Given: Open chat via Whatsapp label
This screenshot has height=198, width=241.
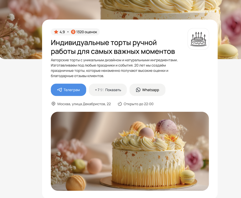Looking at the screenshot, I should click(x=150, y=90).
